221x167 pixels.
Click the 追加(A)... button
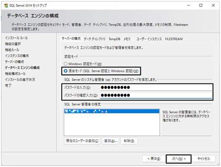coord(110,141)
